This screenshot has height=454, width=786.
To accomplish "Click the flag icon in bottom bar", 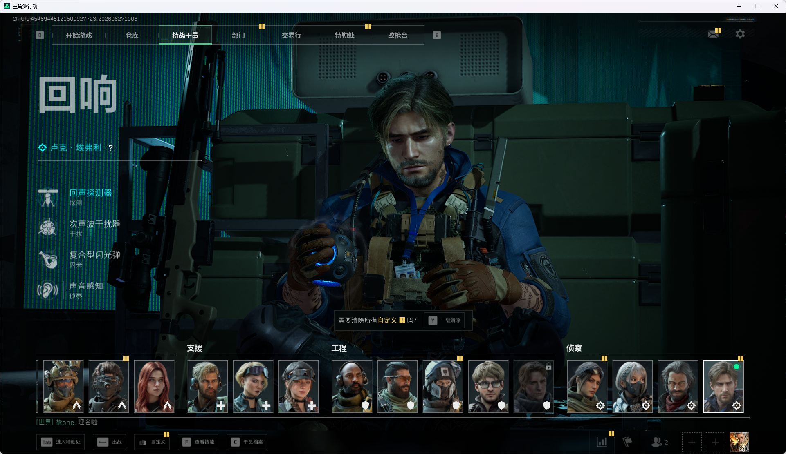I will 627,442.
